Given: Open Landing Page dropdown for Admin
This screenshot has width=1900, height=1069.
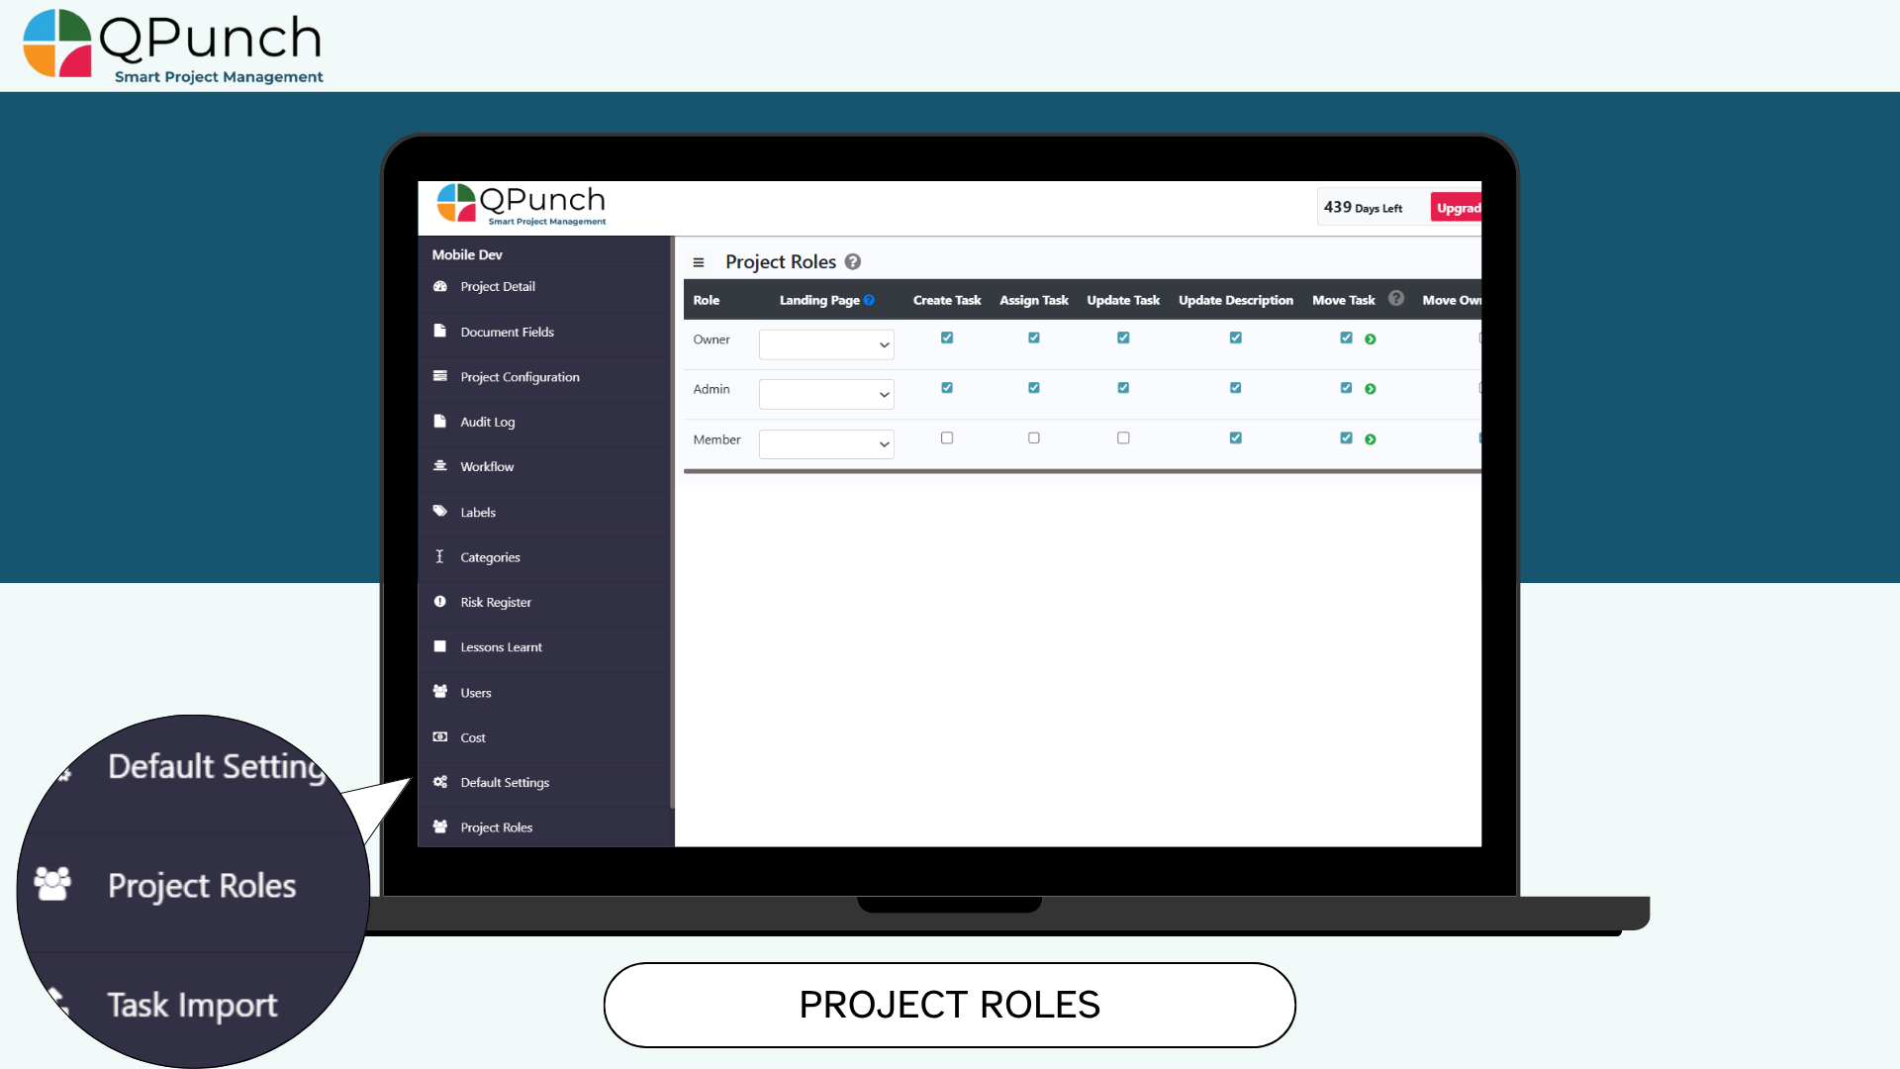Looking at the screenshot, I should tap(826, 394).
